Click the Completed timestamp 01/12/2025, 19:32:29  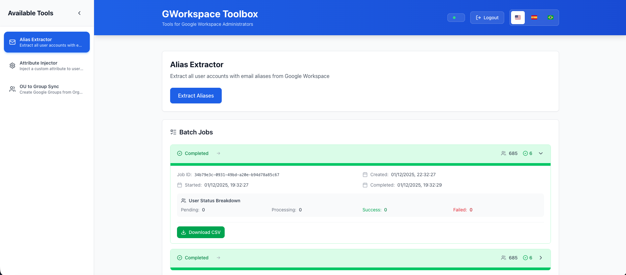click(420, 185)
